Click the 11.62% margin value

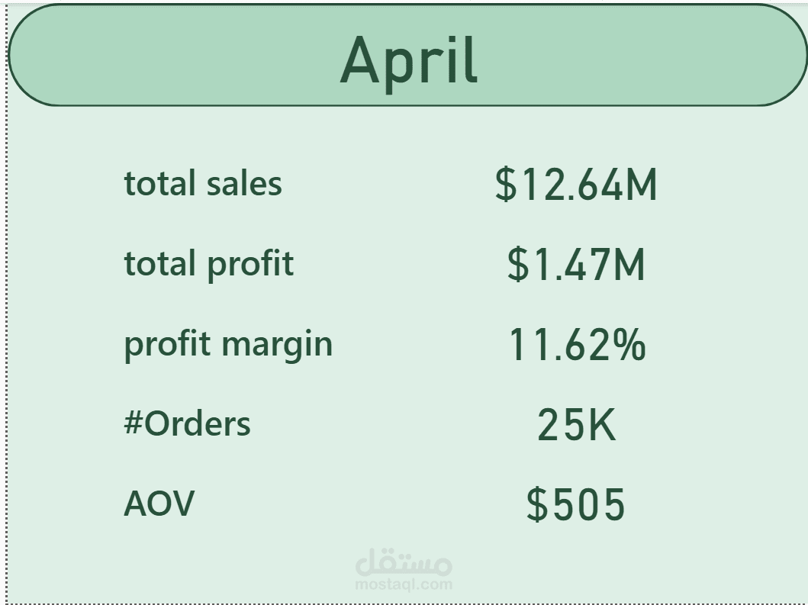[577, 344]
